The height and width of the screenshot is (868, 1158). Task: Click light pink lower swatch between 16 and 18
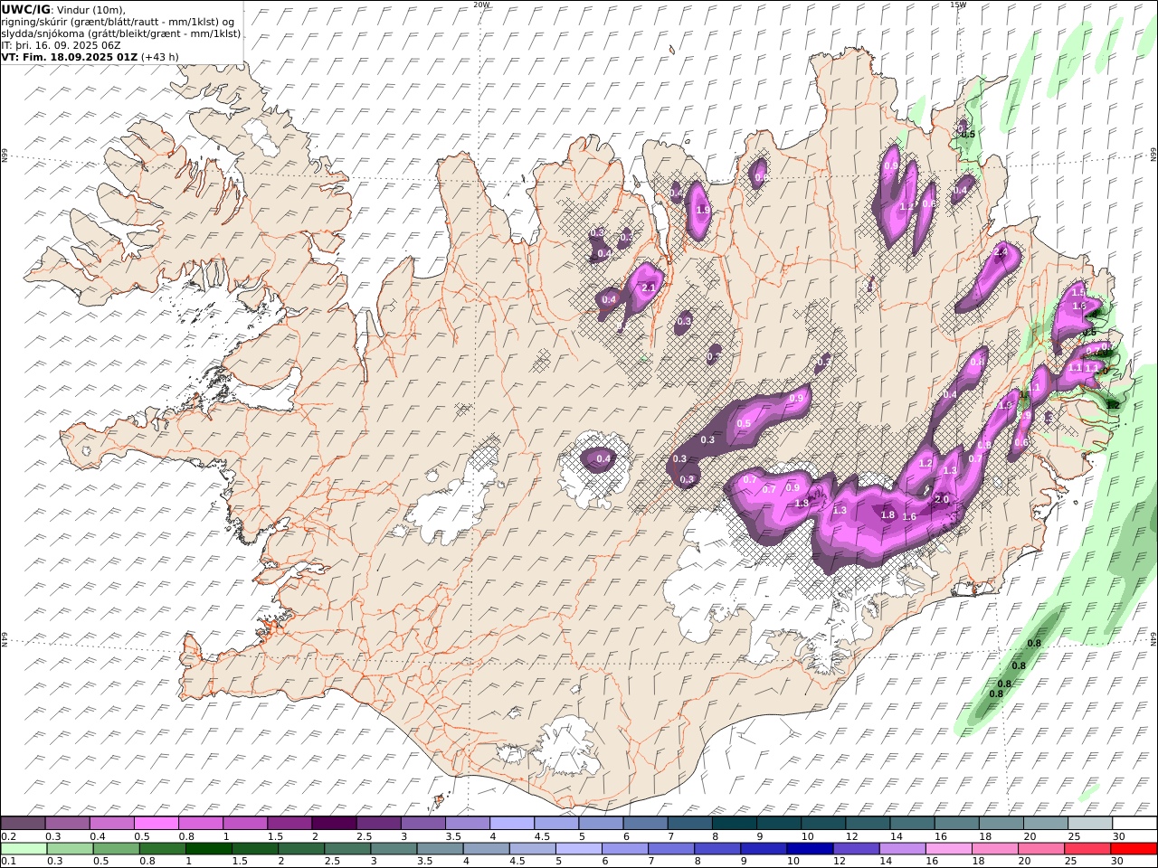click(x=948, y=849)
